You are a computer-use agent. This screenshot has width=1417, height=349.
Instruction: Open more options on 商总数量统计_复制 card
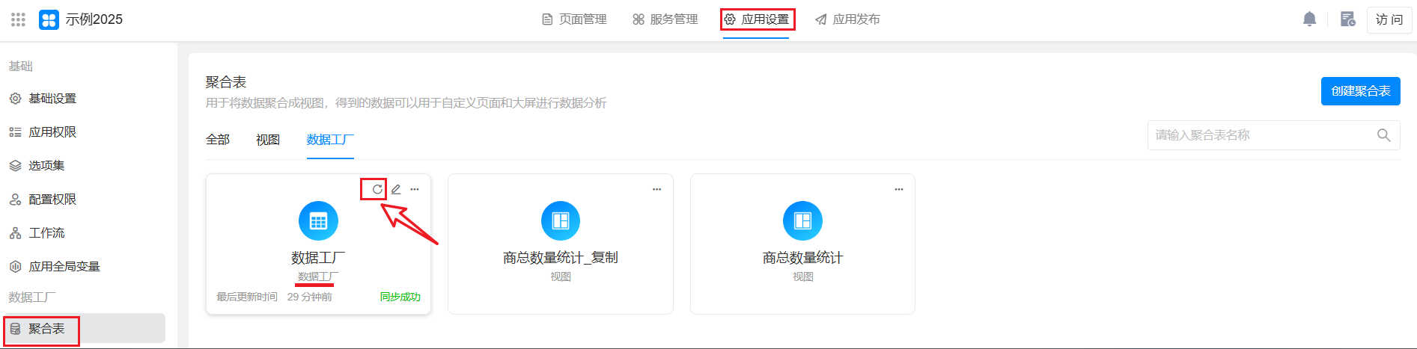tap(656, 189)
